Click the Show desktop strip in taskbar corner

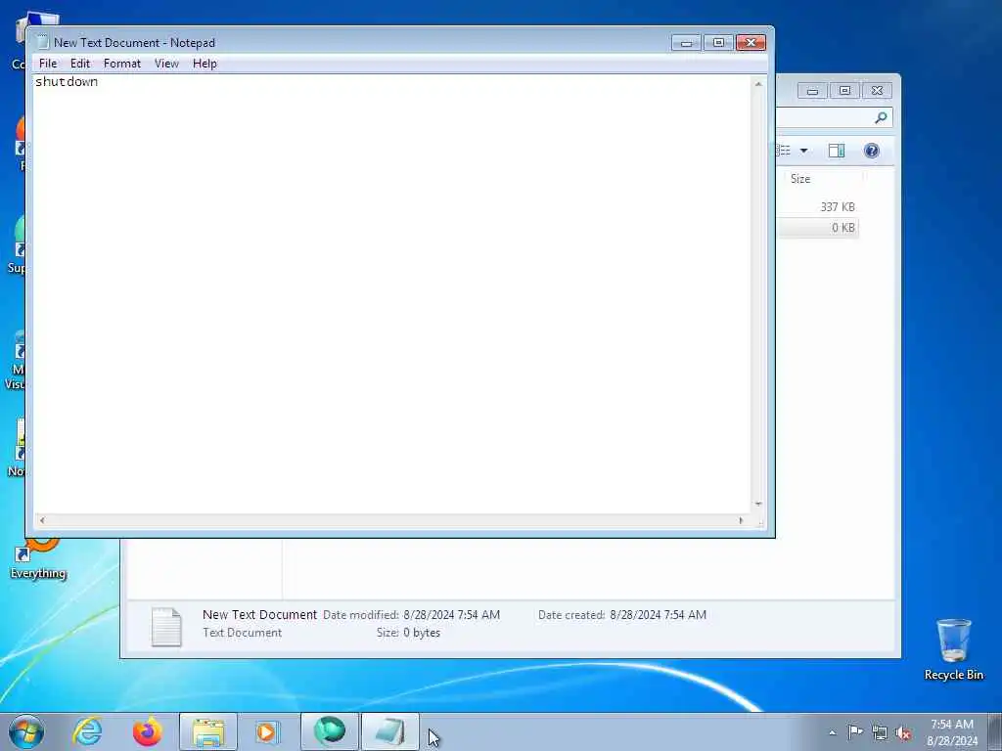click(995, 731)
